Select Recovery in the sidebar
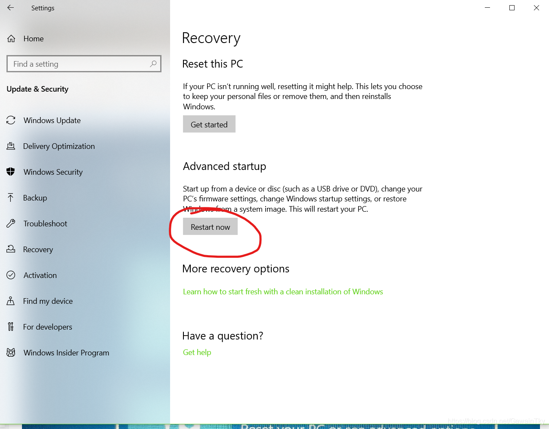 coord(38,250)
